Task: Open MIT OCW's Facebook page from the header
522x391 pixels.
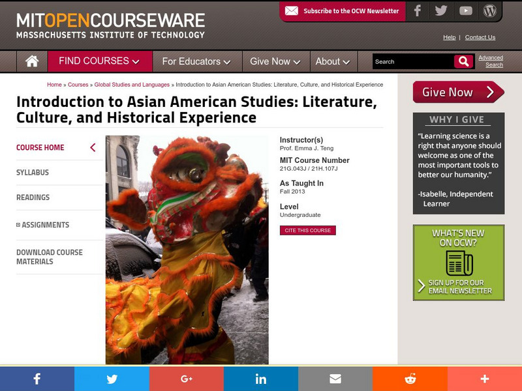Action: tap(417, 11)
